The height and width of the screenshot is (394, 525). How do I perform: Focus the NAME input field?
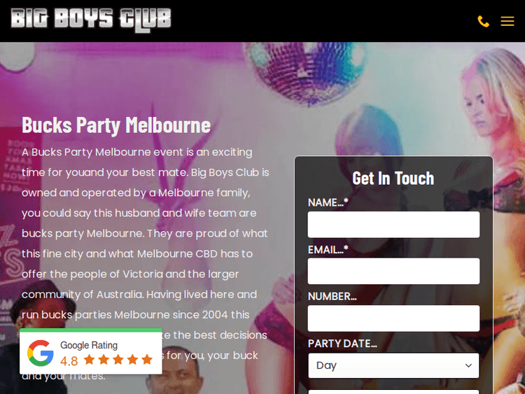coord(393,224)
